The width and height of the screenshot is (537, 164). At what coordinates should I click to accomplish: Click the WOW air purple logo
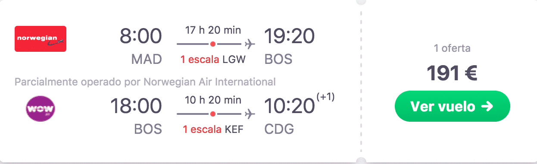click(41, 108)
